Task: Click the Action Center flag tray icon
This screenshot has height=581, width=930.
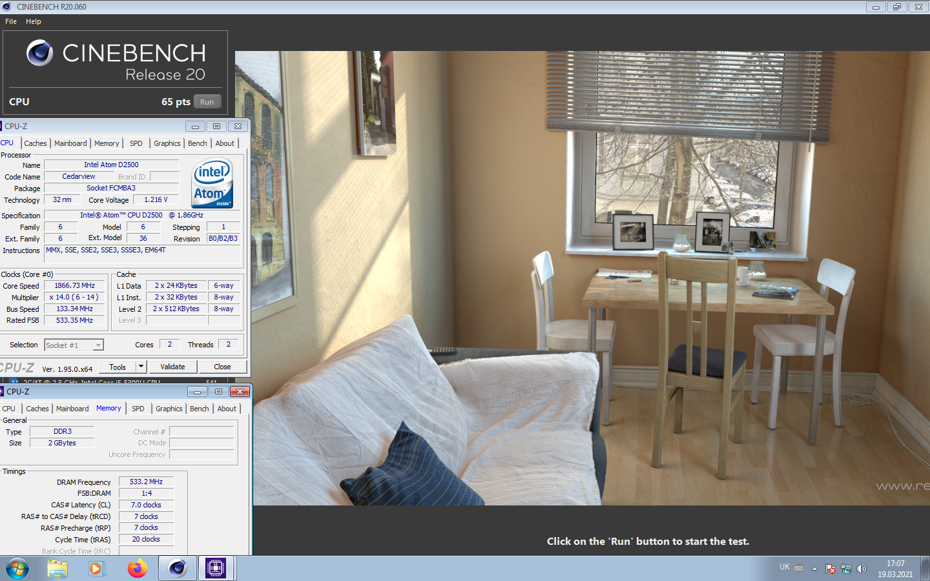Action: [x=831, y=569]
